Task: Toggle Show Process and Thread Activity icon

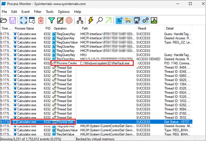Action: 145,20
